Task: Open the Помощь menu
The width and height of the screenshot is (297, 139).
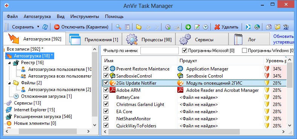Action: point(114,16)
